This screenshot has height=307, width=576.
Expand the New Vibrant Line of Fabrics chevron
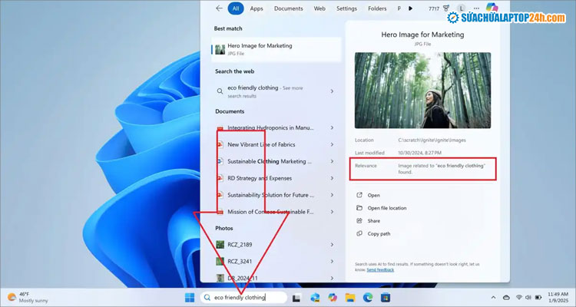[x=332, y=145]
